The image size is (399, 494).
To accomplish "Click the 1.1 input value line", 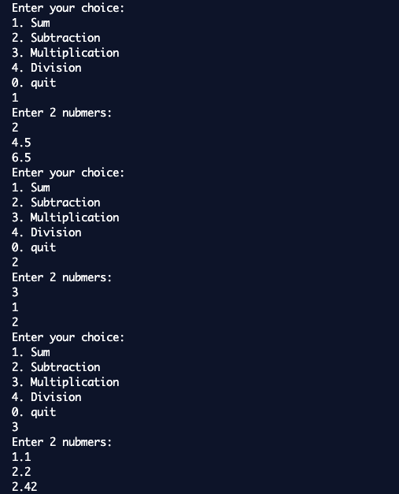I will coord(21,456).
